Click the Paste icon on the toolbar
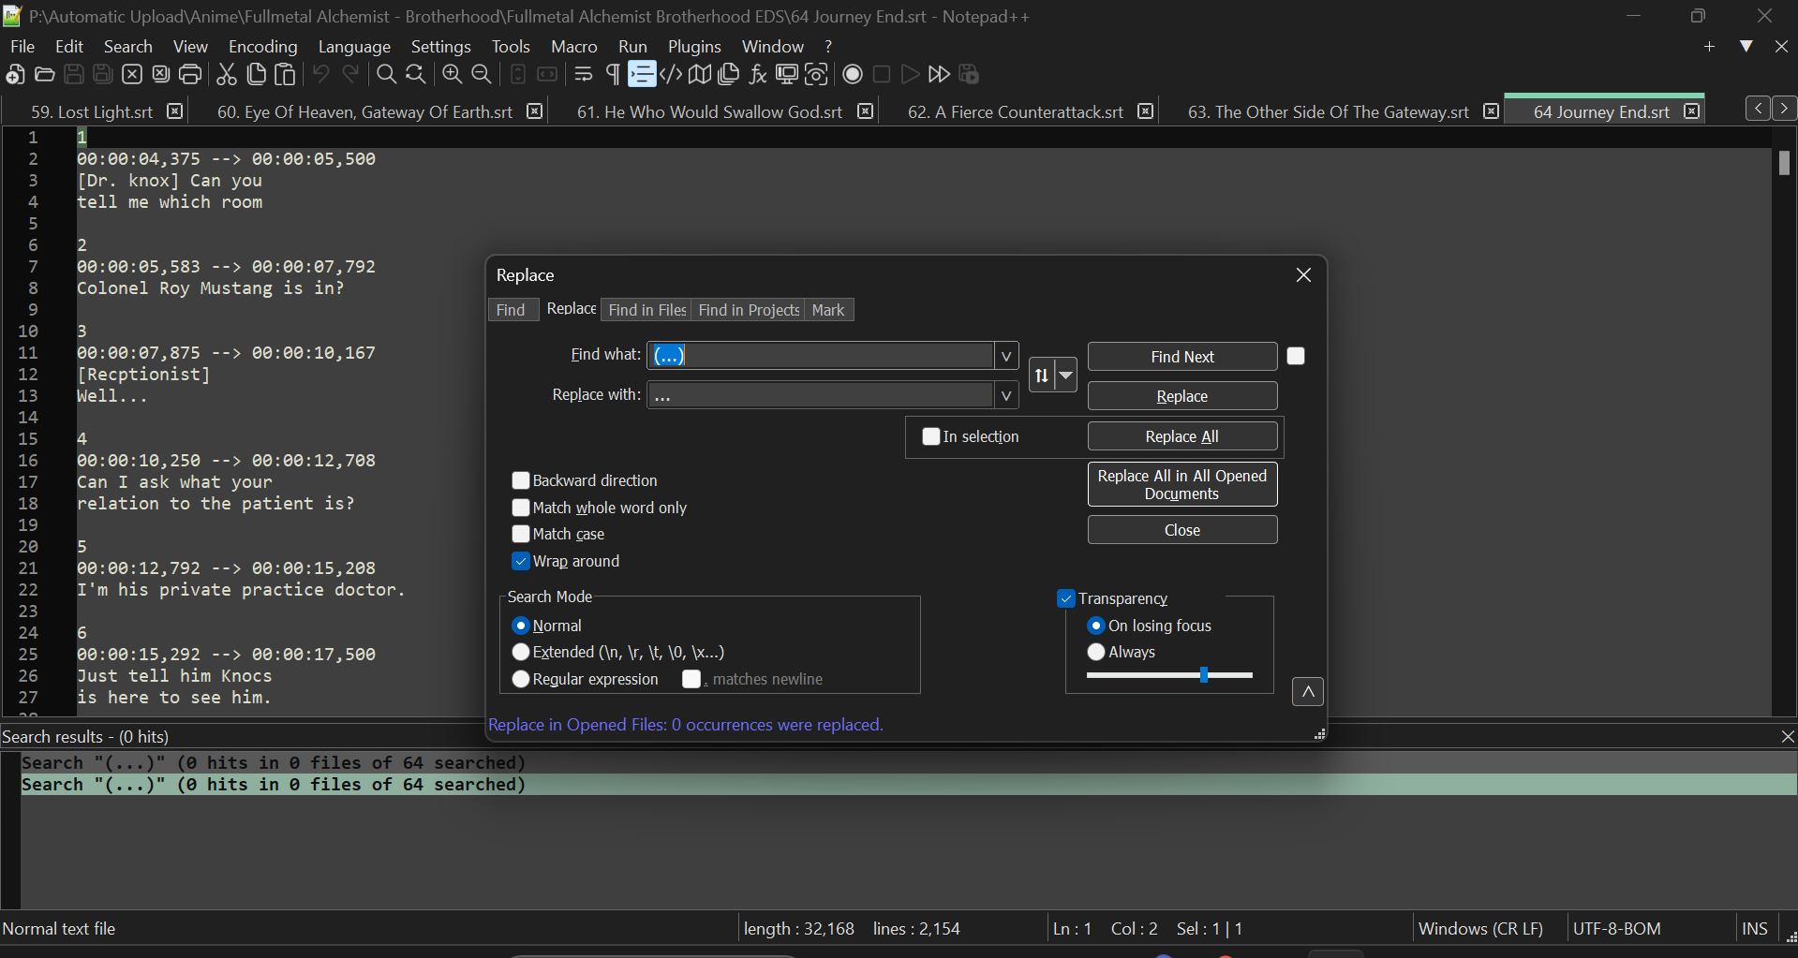1798x958 pixels. (x=285, y=75)
